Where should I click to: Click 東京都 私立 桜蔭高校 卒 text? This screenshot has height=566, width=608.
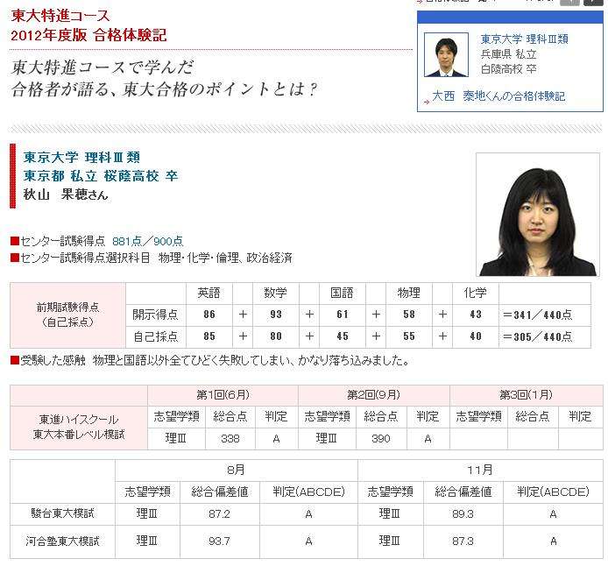click(x=101, y=176)
